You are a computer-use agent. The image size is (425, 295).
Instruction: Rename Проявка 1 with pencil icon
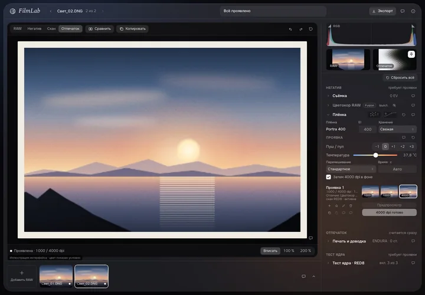[x=344, y=206]
